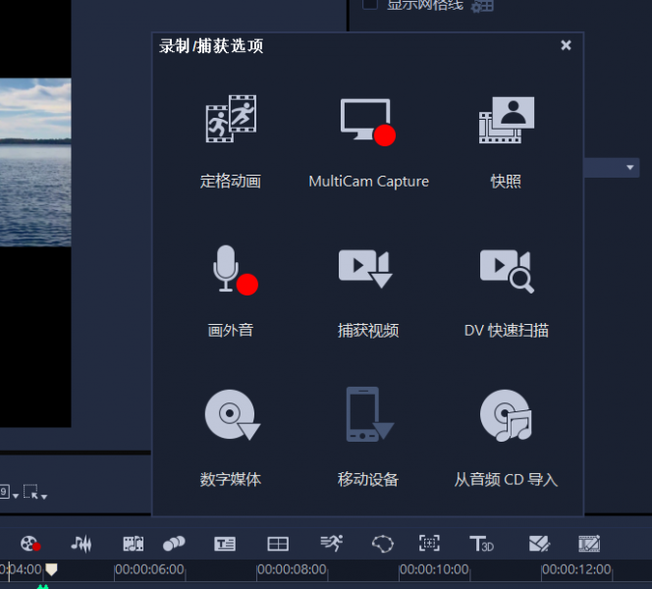Screen dimensions: 652x589
Task: Click the filmstrip with pencil toolbar icon
Action: coord(589,543)
